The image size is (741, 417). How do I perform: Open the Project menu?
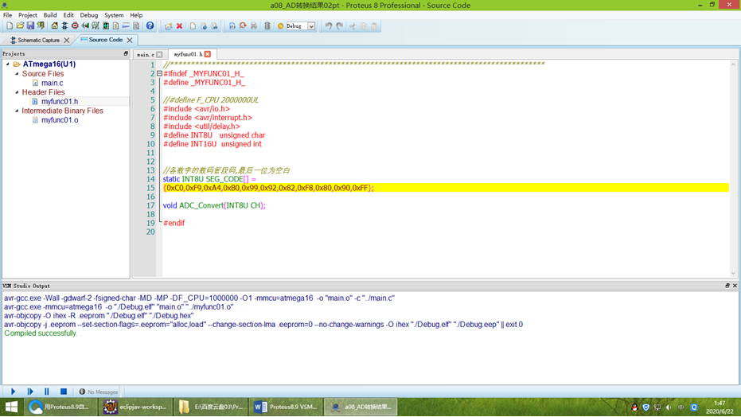pos(27,15)
